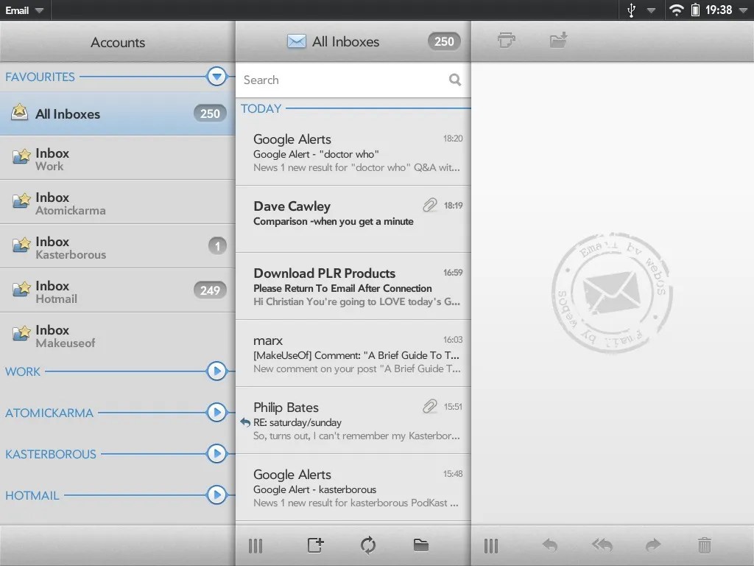
Task: Compose a new email message
Action: point(315,545)
